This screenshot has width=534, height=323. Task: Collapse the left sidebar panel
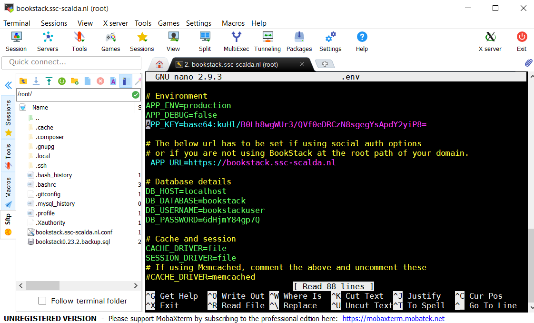8,85
